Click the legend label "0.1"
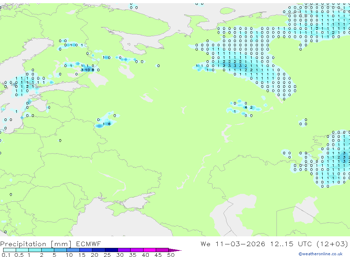 (x=6, y=255)
